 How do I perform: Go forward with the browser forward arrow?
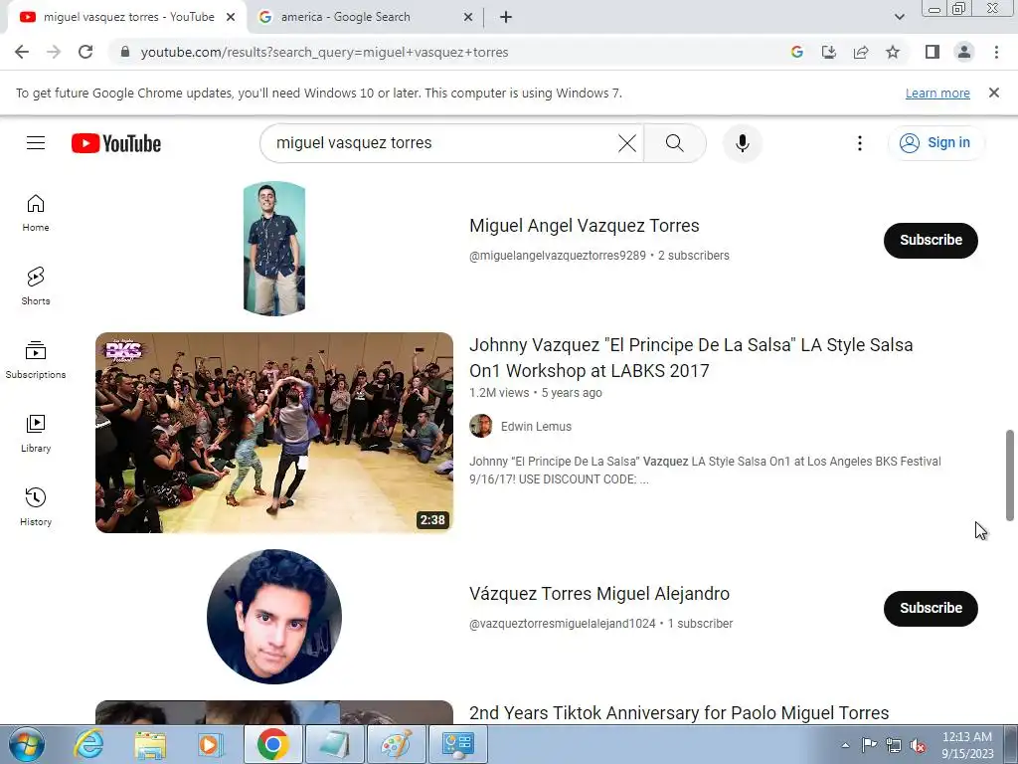(x=54, y=52)
